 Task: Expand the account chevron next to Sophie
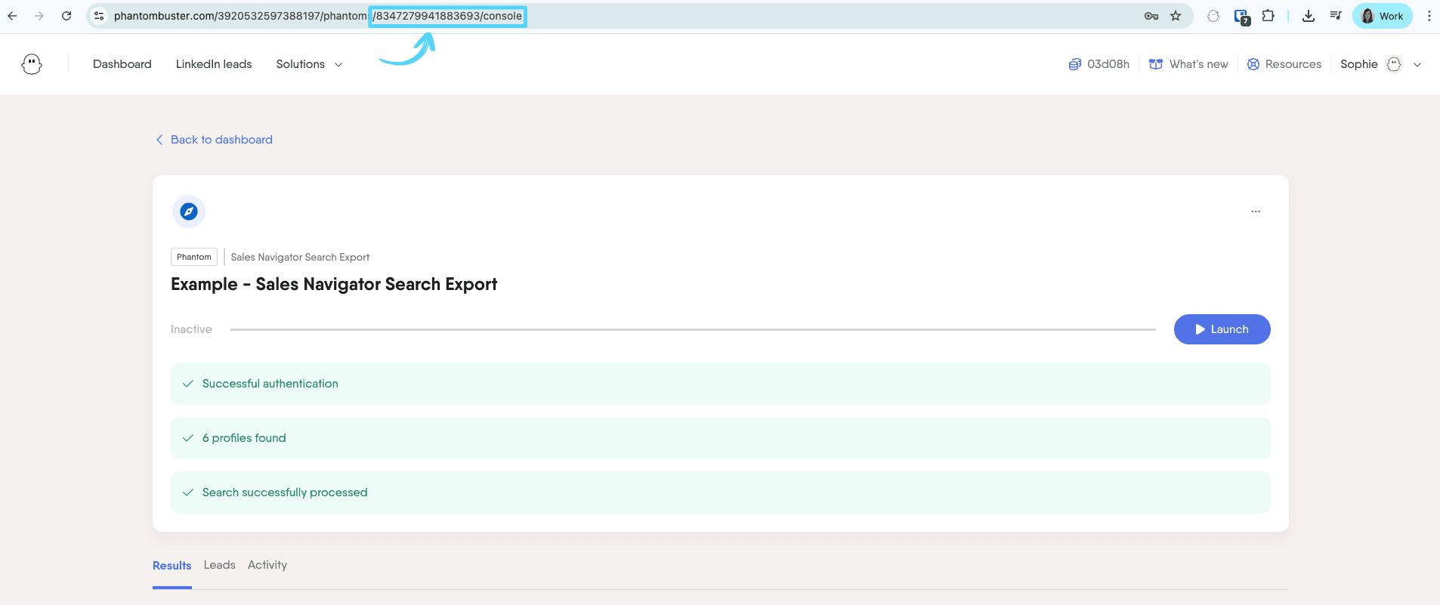1417,65
